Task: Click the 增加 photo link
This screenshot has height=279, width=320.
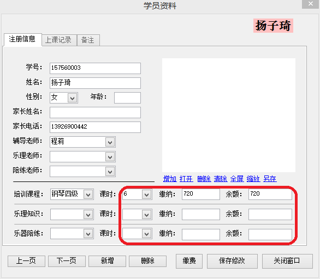Action: coord(170,179)
